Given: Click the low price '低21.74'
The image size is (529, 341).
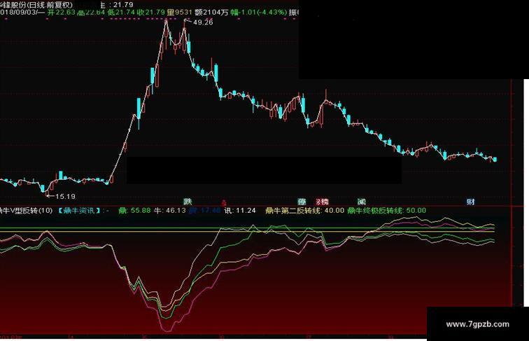Looking at the screenshot, I should pyautogui.click(x=121, y=13).
